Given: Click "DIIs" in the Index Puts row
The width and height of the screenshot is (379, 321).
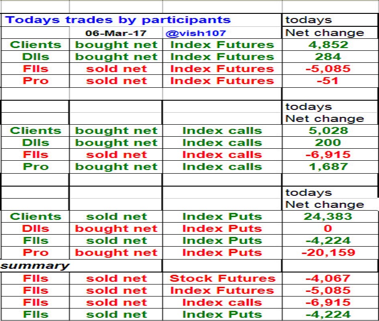Looking at the screenshot, I should coord(36,229).
